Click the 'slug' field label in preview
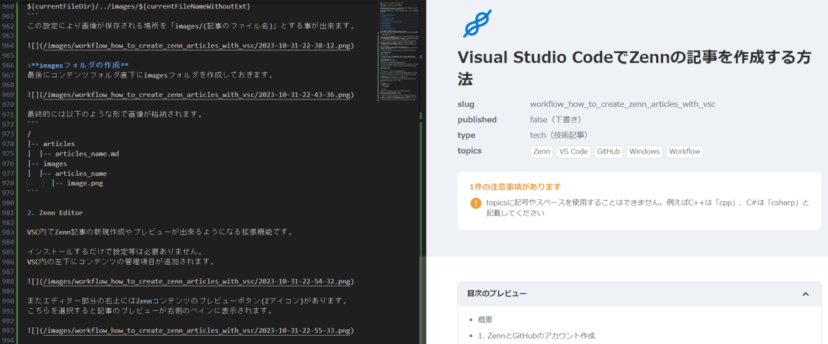828x344 pixels. [x=466, y=104]
